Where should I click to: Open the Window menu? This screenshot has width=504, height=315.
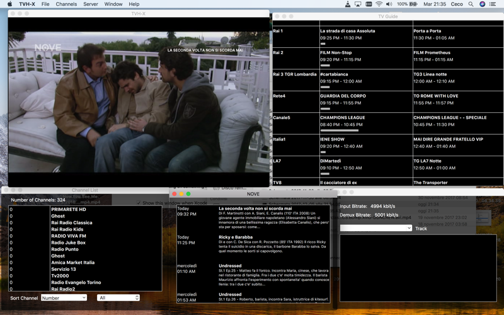coord(113,4)
